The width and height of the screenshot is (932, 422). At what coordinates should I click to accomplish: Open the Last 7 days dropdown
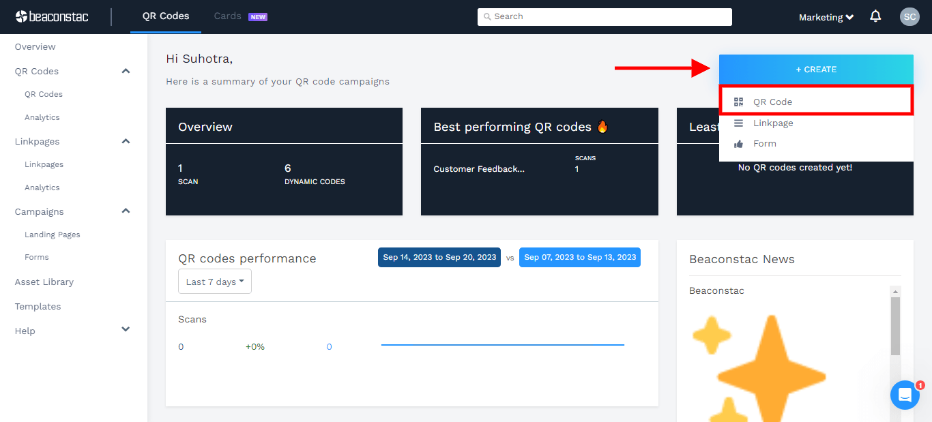215,282
